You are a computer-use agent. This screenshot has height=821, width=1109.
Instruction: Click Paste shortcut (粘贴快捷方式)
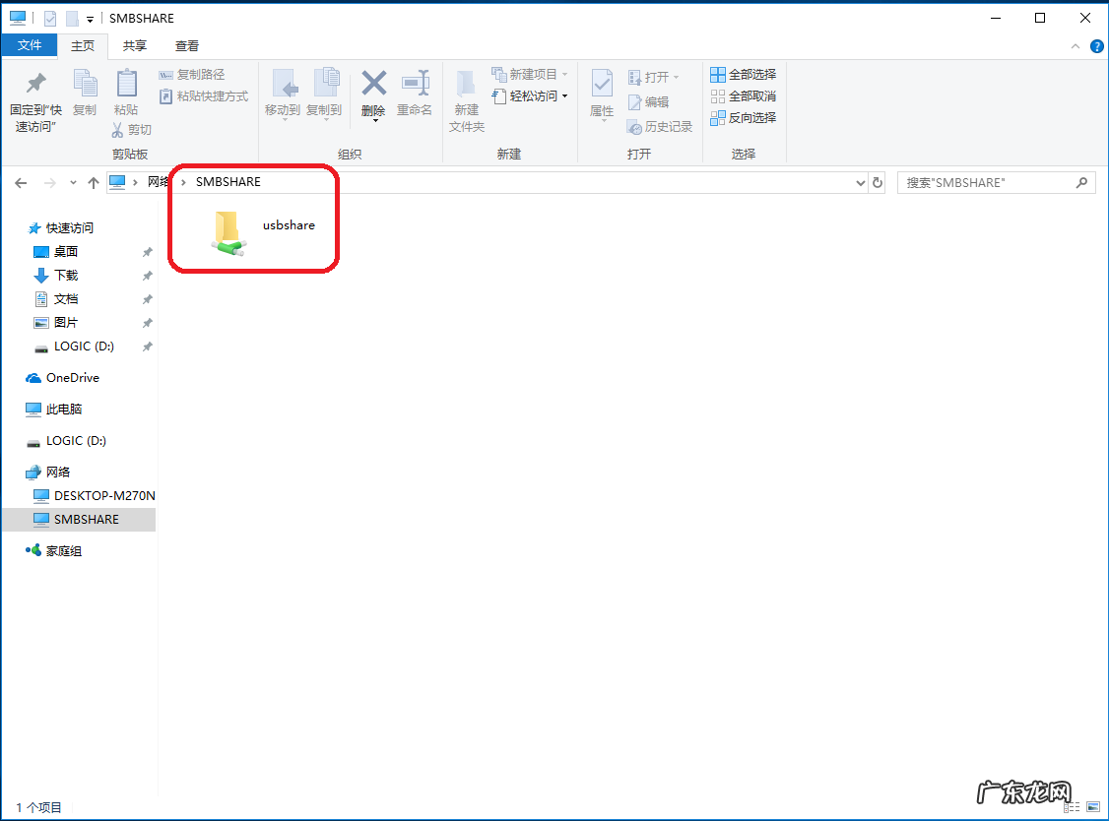tap(204, 96)
